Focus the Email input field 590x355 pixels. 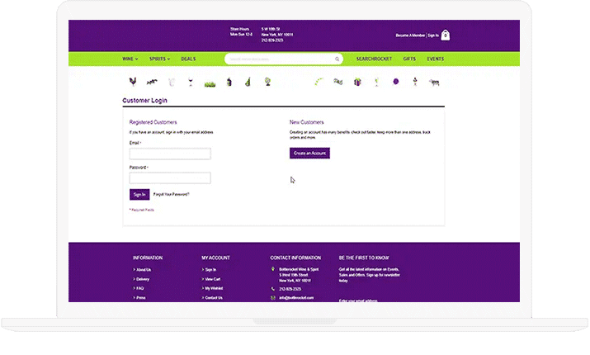tap(170, 154)
